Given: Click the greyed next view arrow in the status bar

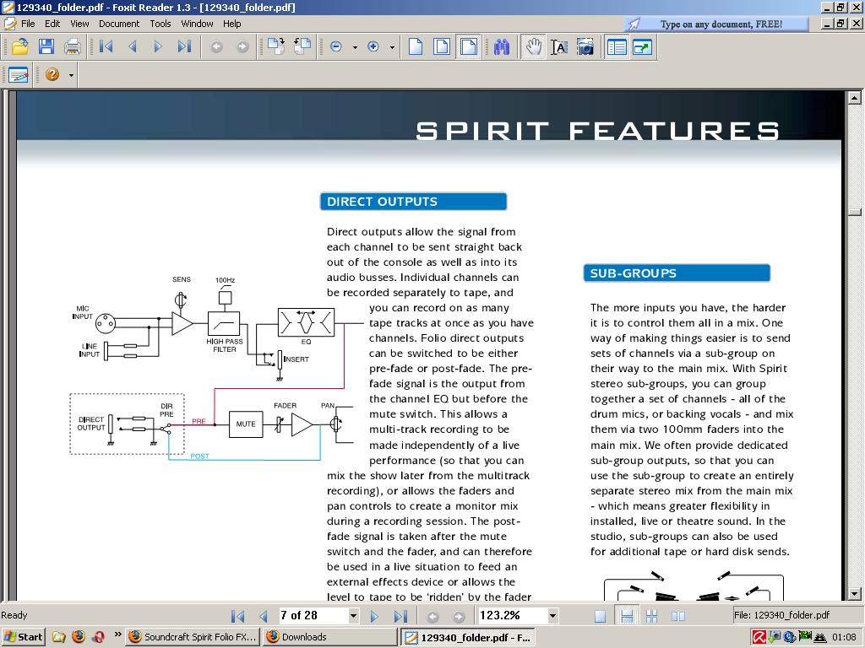Looking at the screenshot, I should pyautogui.click(x=459, y=616).
